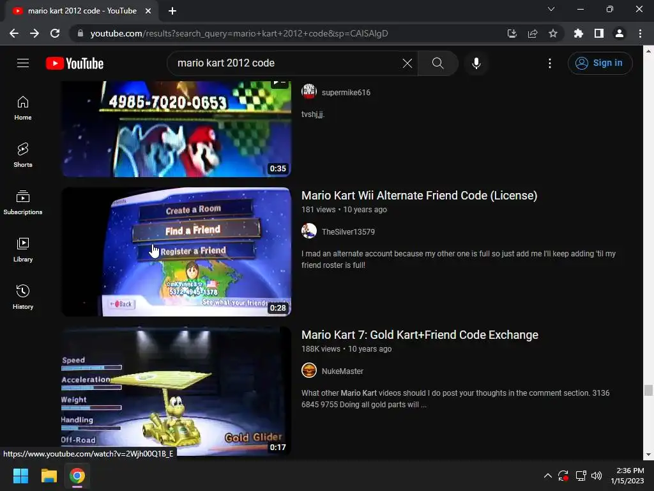The width and height of the screenshot is (654, 491).
Task: Go back with browser back arrow
Action: [x=14, y=33]
